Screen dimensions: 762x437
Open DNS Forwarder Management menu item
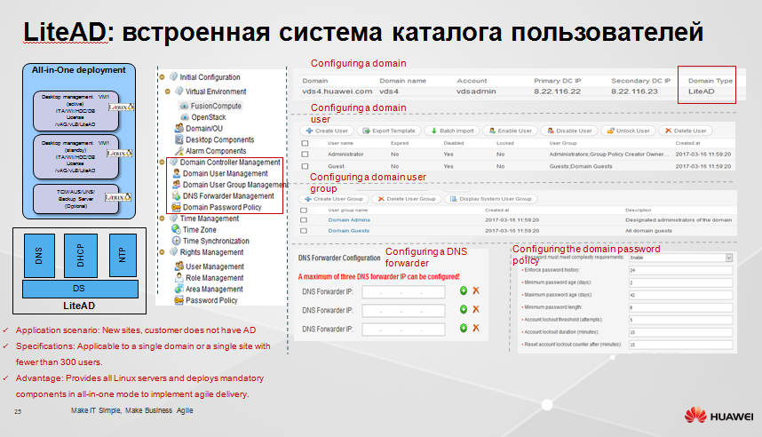tap(228, 196)
